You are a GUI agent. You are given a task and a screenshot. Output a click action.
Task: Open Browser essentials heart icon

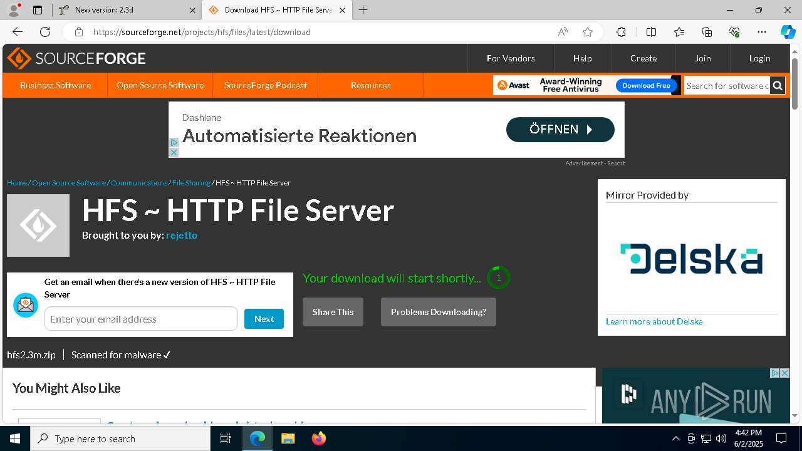[x=734, y=32]
